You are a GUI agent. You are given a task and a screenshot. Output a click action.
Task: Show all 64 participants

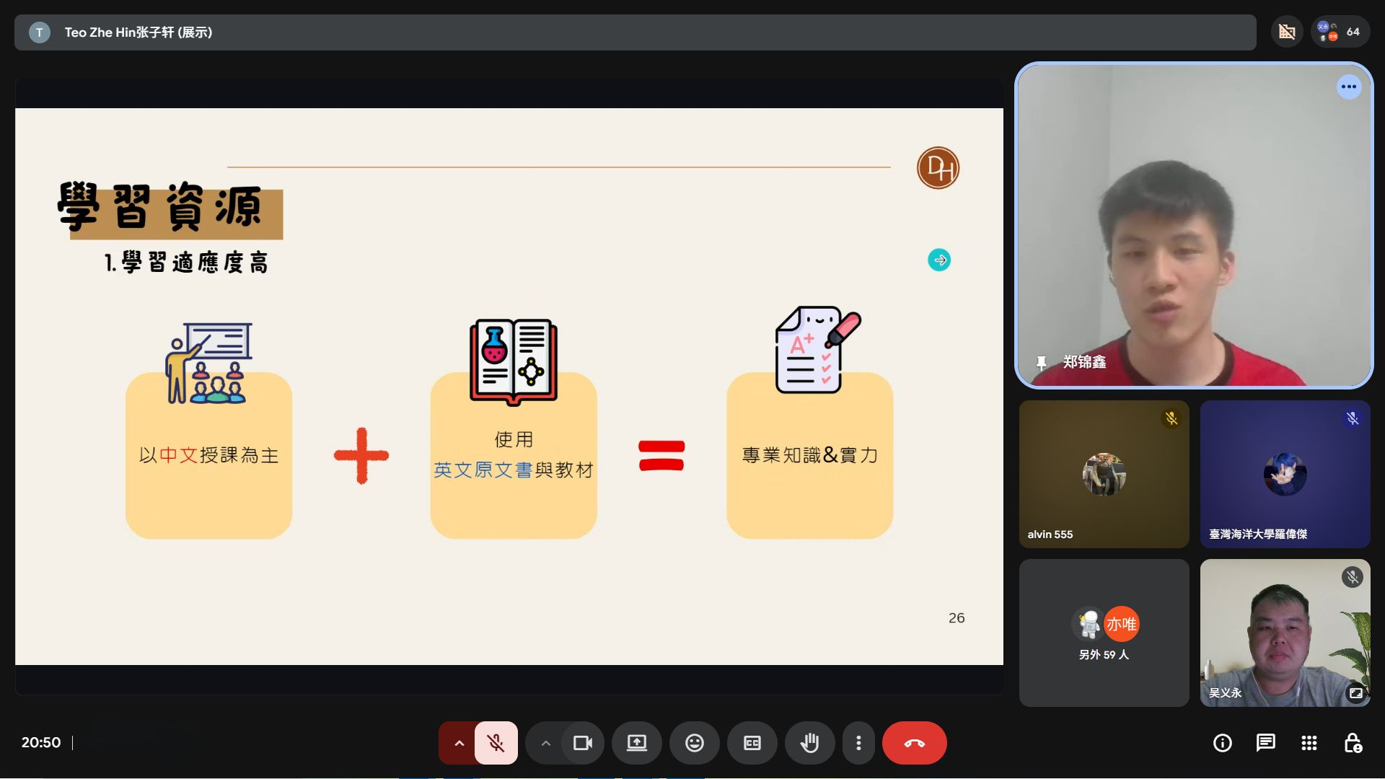(1340, 32)
